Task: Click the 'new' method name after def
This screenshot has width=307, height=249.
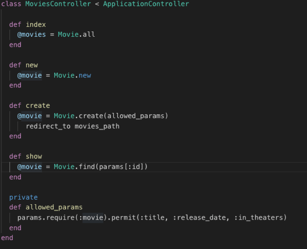Action: click(x=32, y=65)
